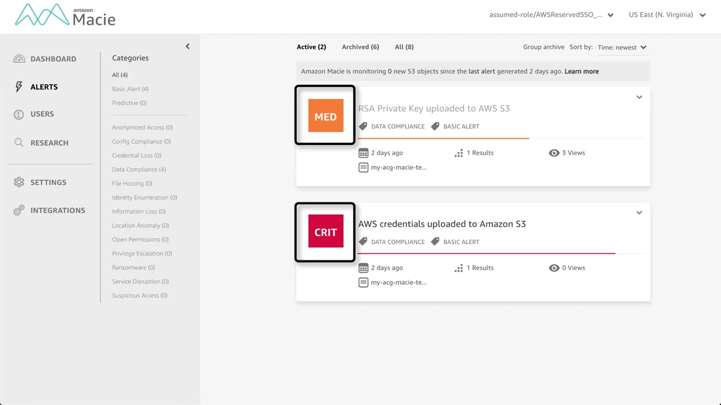Navigate to the Research page

(x=50, y=143)
